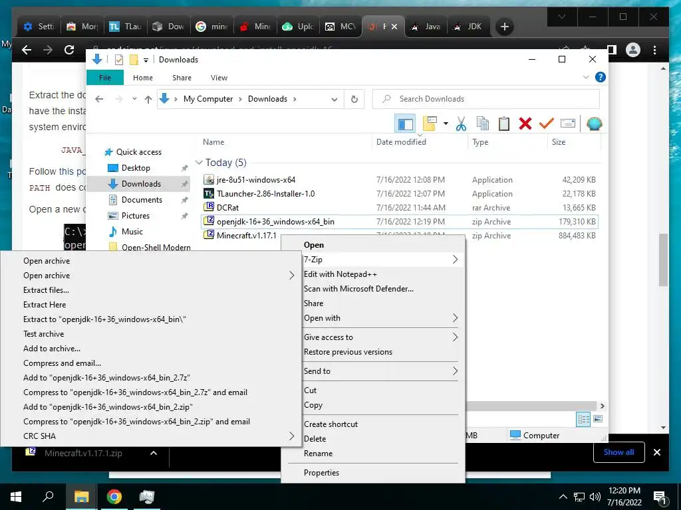The image size is (681, 510).
Task: Select the TLauncher-2.86-Installer-1.0 file
Action: pyautogui.click(x=265, y=193)
